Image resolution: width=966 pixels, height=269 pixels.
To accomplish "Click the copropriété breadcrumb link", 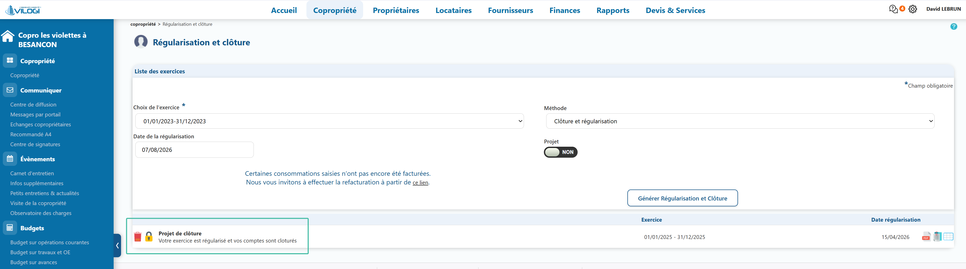I will click(143, 24).
